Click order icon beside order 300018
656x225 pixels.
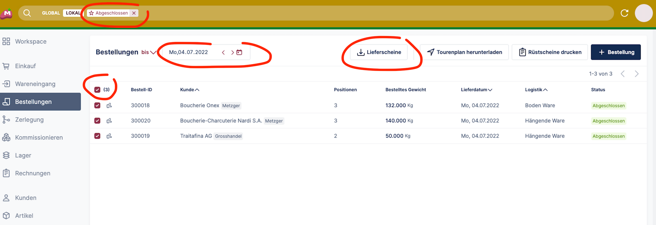tap(109, 105)
